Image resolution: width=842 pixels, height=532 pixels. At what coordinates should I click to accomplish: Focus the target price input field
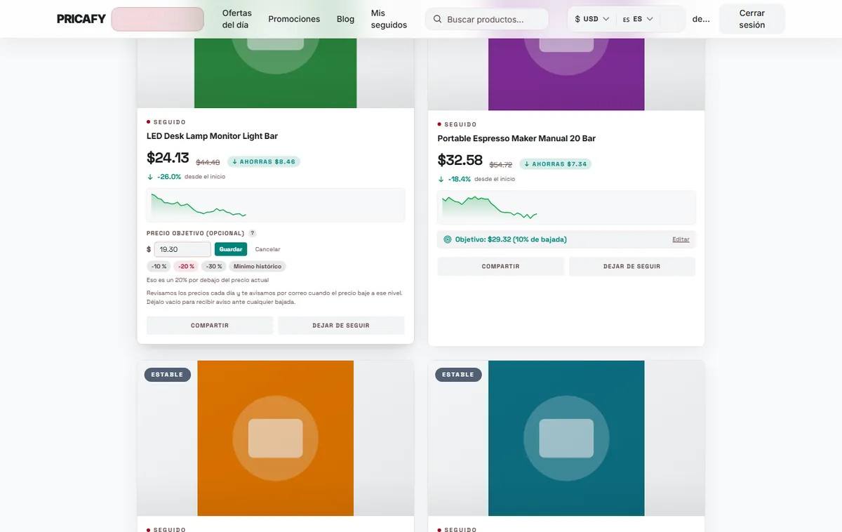pos(182,249)
